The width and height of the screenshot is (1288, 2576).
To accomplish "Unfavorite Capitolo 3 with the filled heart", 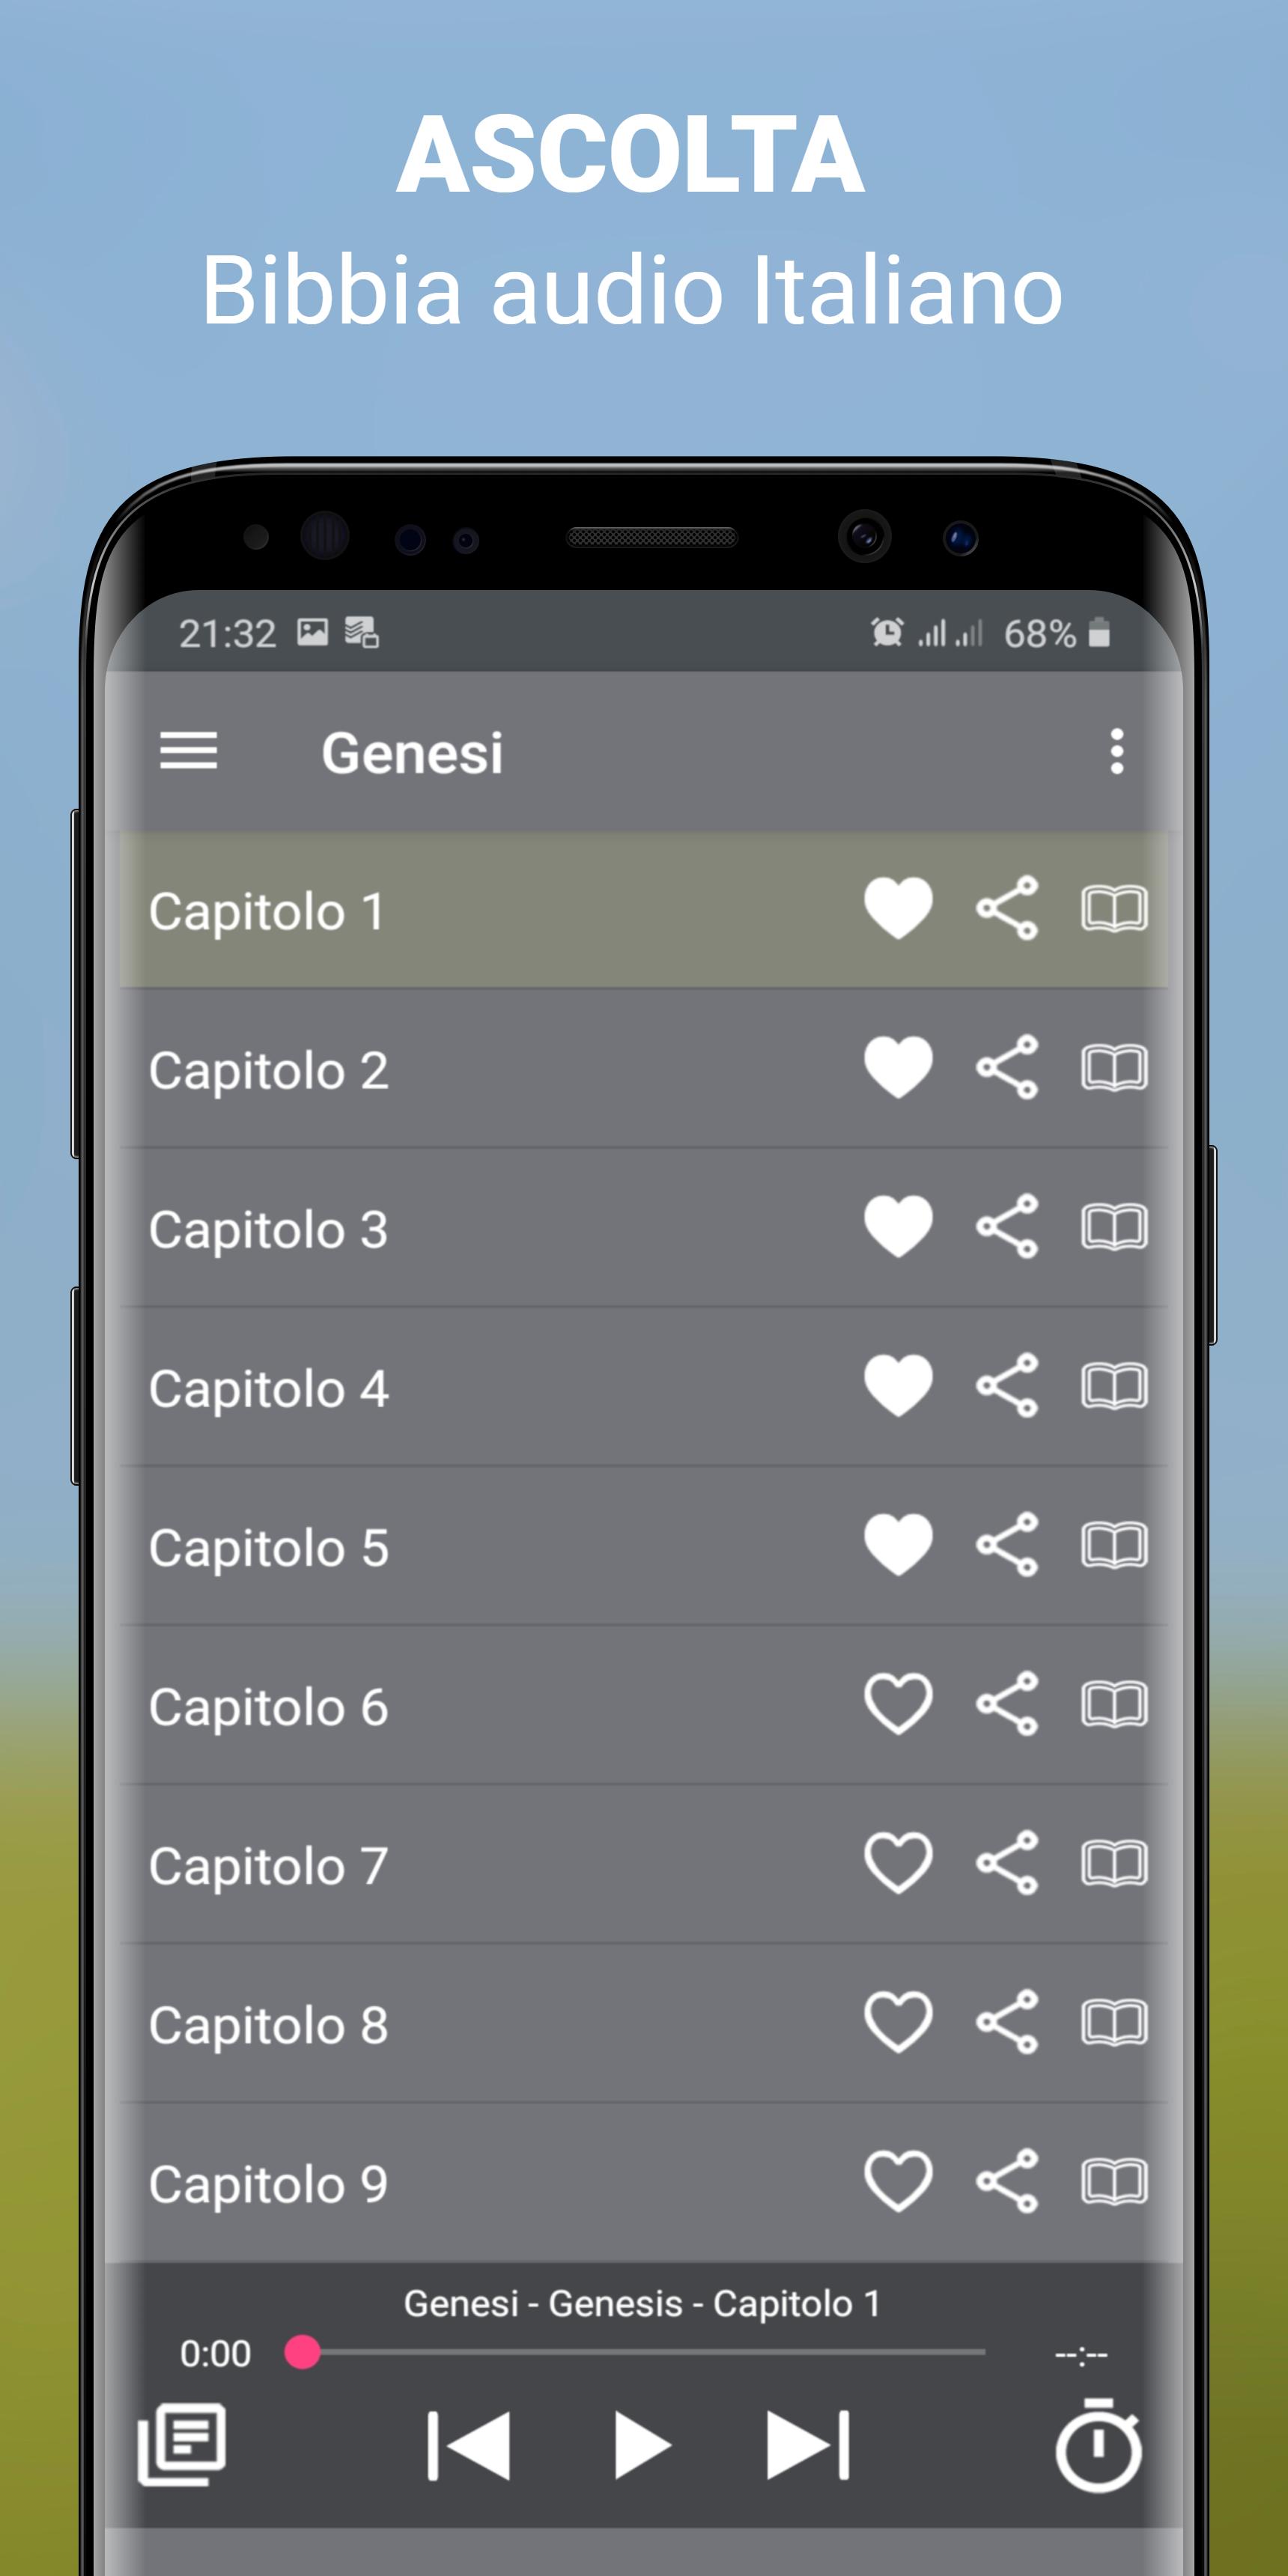I will tap(898, 1226).
